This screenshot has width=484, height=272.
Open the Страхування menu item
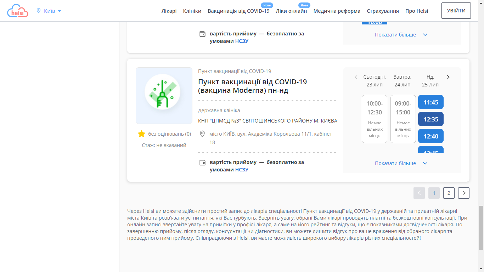coord(383,11)
